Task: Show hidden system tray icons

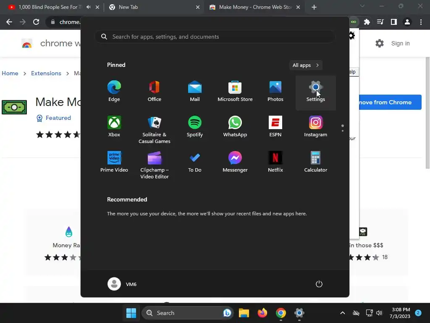Action: click(343, 313)
